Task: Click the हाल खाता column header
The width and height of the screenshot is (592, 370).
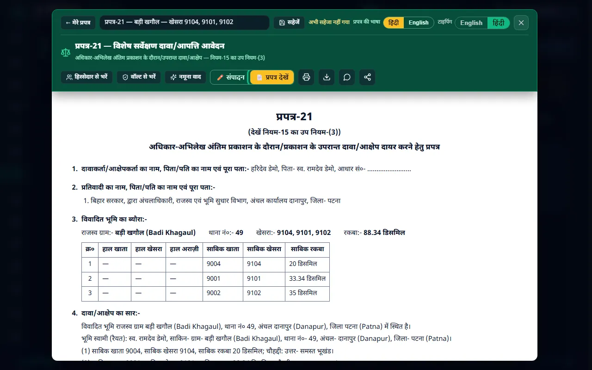Action: coord(115,249)
